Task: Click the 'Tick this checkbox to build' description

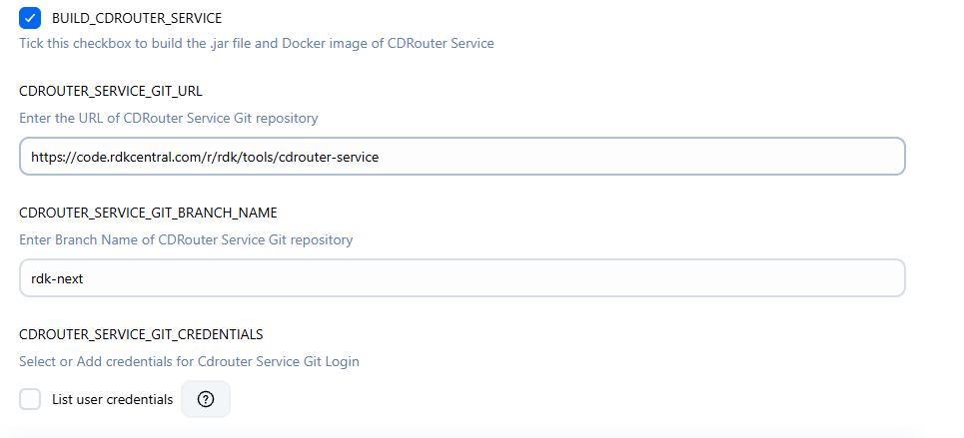Action: tap(257, 43)
